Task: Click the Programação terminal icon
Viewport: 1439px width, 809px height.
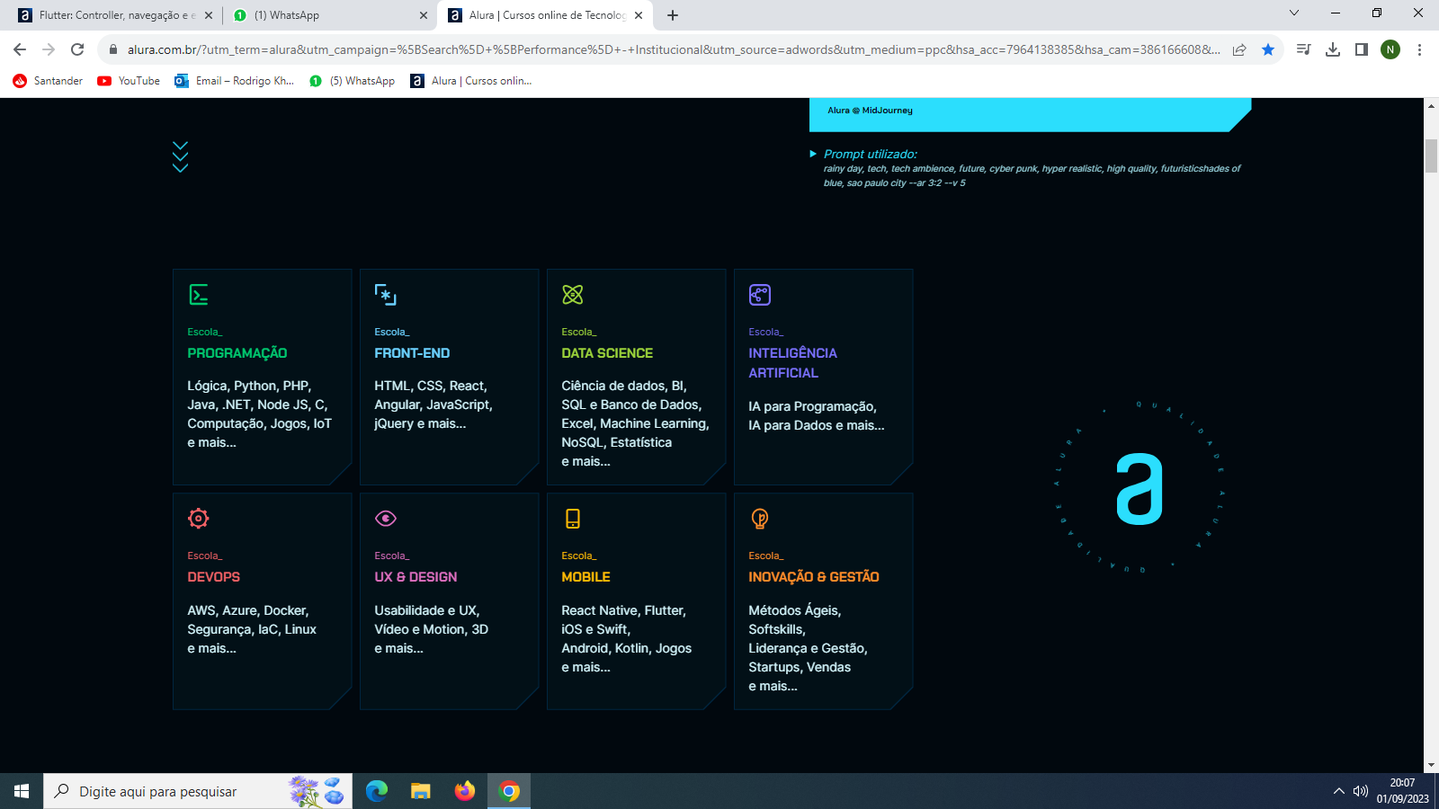Action: 199,295
